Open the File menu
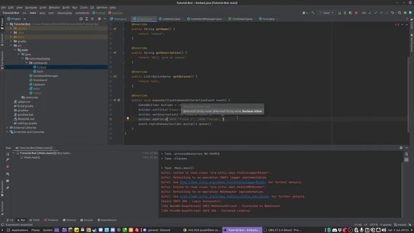414x233 pixels. [x=3, y=7]
